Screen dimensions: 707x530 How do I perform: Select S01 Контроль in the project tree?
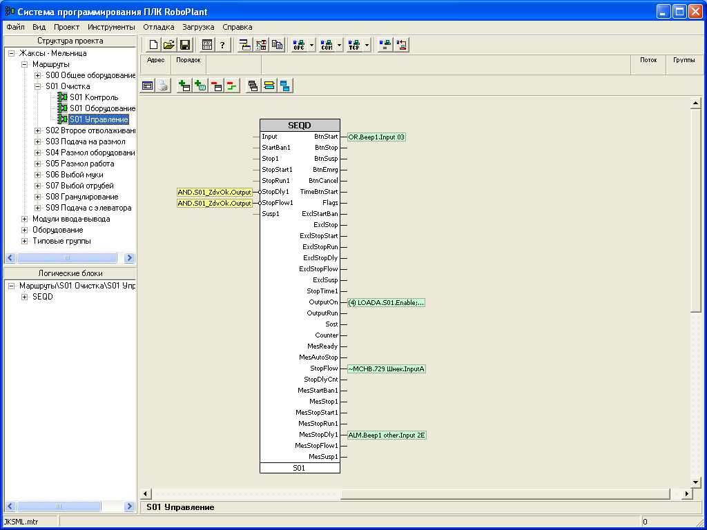[x=93, y=97]
